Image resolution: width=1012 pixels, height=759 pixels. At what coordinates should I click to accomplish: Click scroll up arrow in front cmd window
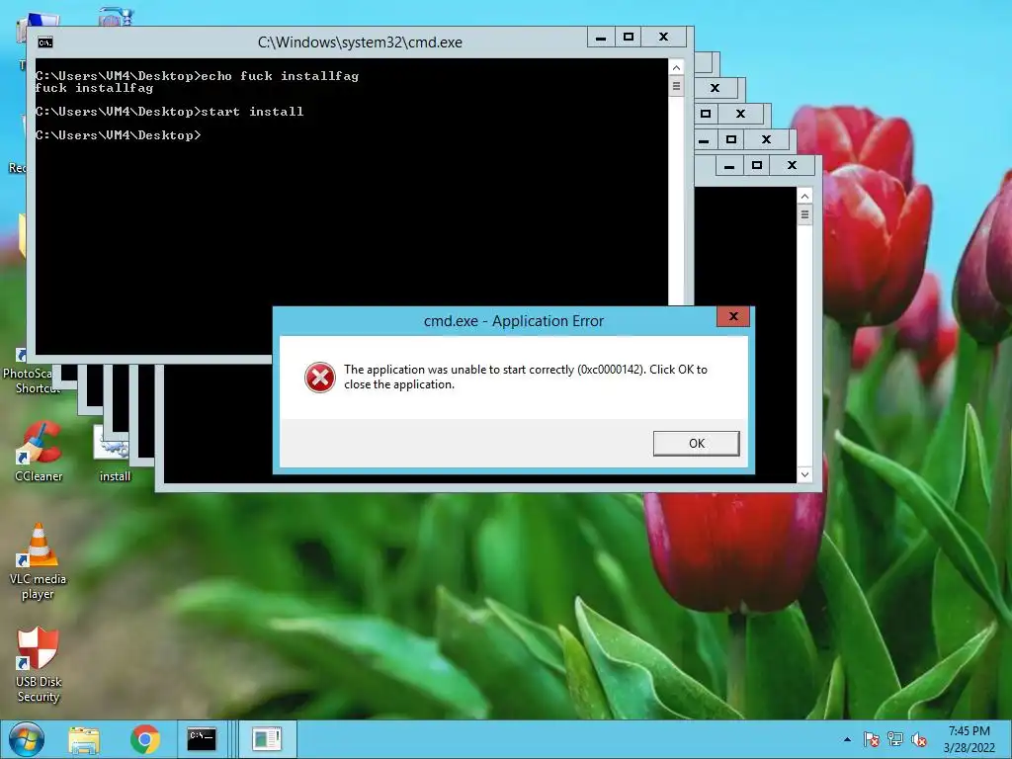676,68
